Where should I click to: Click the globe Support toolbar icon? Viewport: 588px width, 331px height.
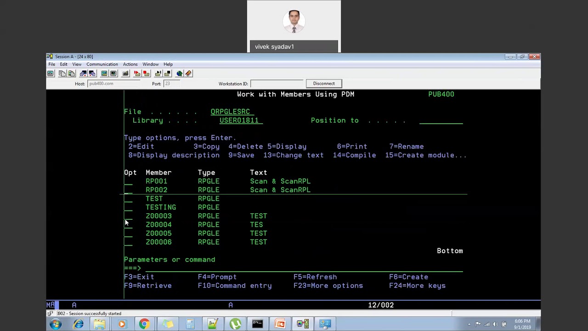179,74
